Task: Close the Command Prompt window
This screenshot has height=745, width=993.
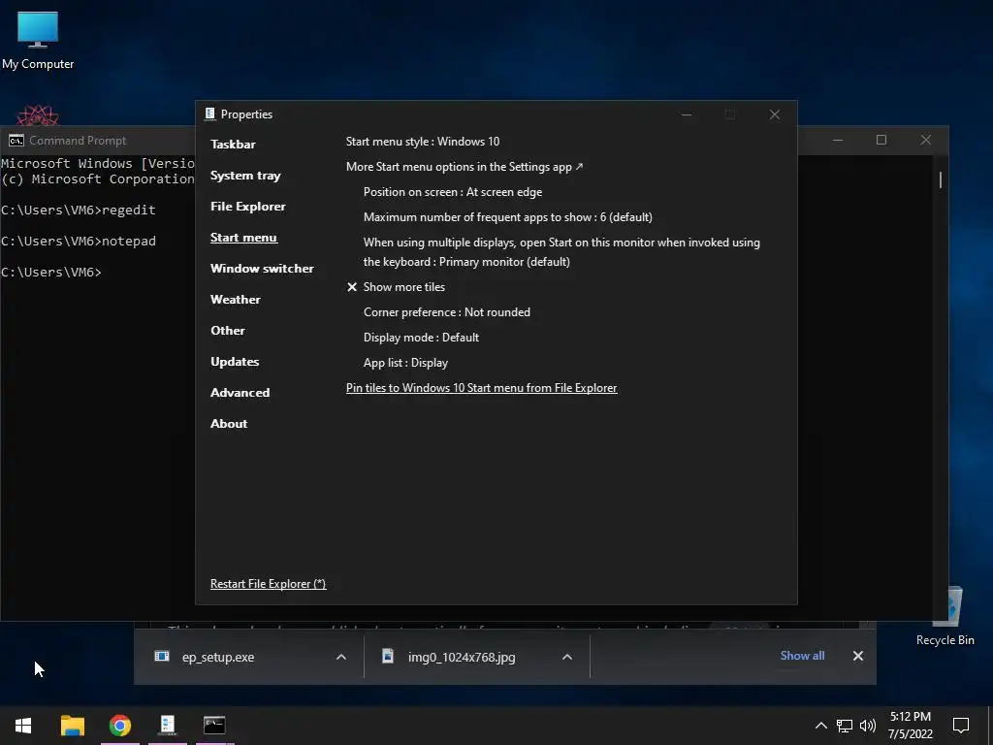Action: click(925, 140)
